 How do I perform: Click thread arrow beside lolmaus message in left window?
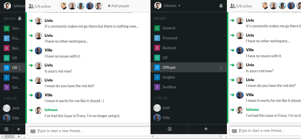31,110
